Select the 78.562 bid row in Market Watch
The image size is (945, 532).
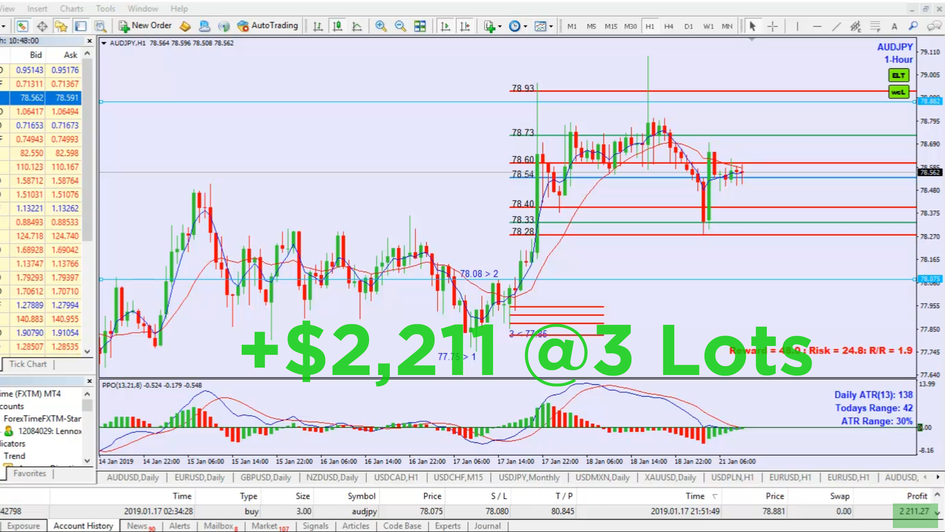pyautogui.click(x=40, y=98)
